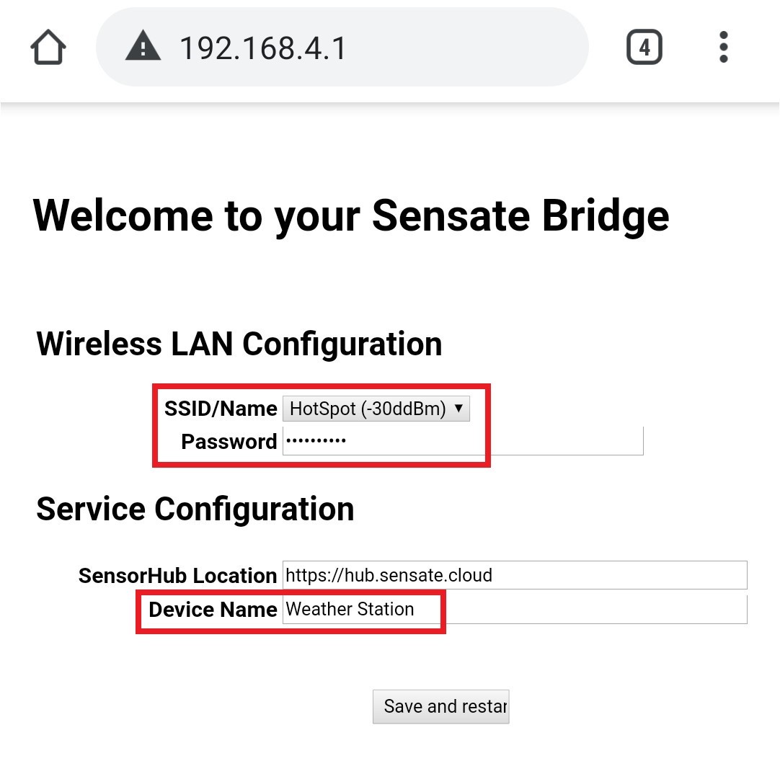This screenshot has height=761, width=780.
Task: Click the Wireless LAN Configuration heading
Action: pyautogui.click(x=239, y=344)
